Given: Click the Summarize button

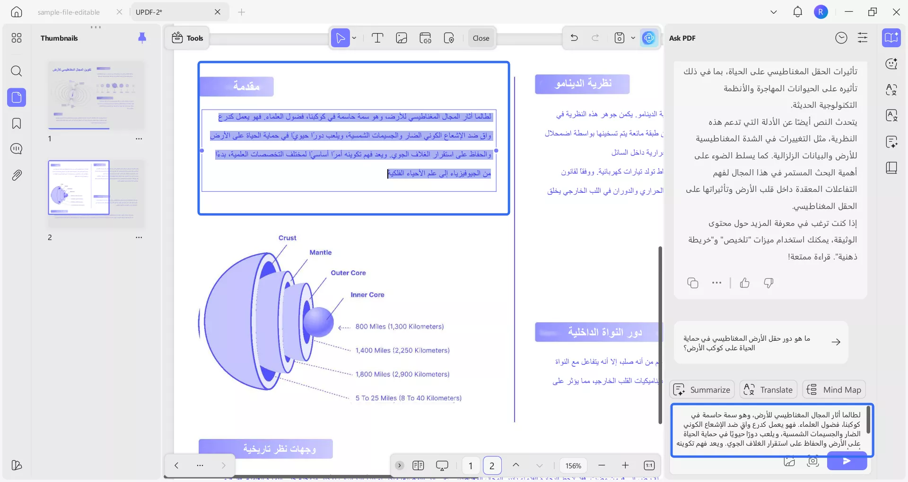Looking at the screenshot, I should coord(702,389).
